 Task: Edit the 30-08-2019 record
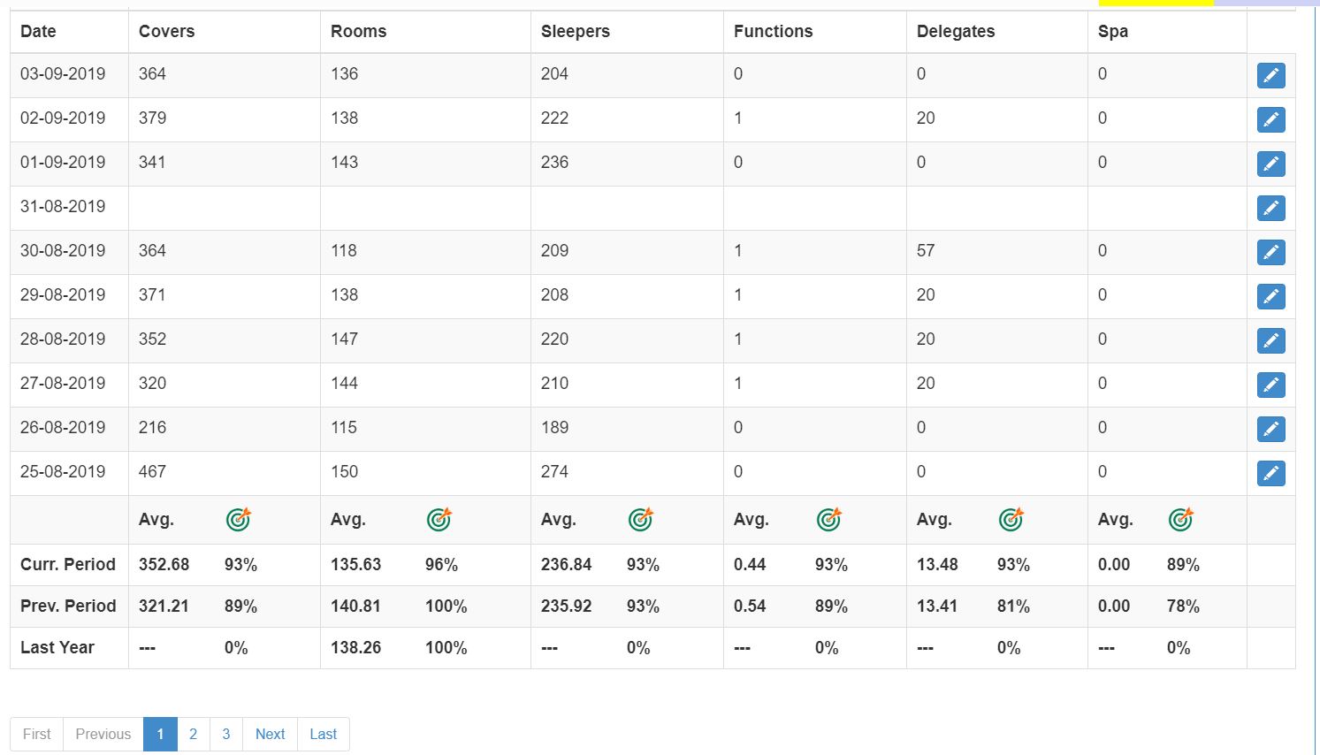(1270, 252)
